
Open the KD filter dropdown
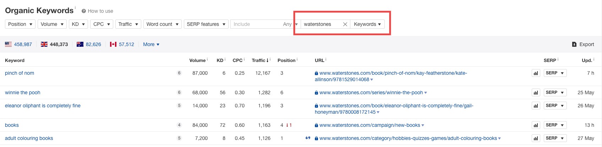click(x=78, y=24)
